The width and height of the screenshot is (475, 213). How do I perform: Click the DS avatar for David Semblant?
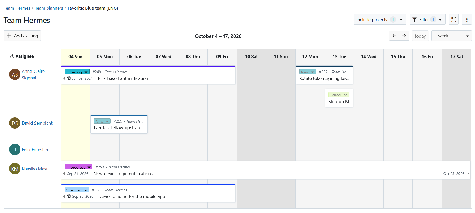15,123
